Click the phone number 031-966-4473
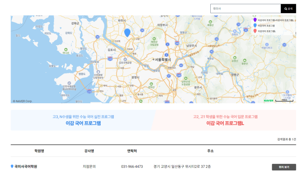The image size is (304, 172). pyautogui.click(x=132, y=167)
